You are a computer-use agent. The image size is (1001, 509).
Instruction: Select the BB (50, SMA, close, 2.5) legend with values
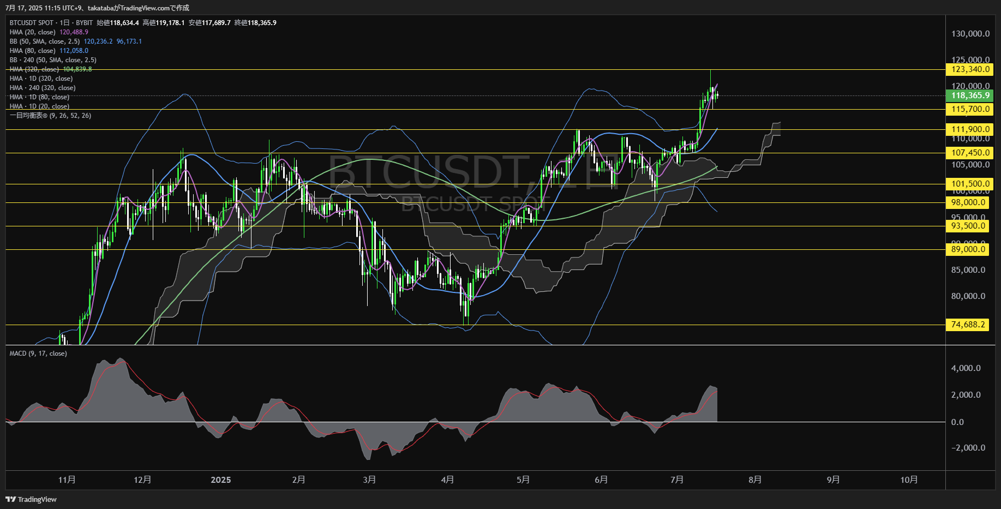click(x=76, y=41)
